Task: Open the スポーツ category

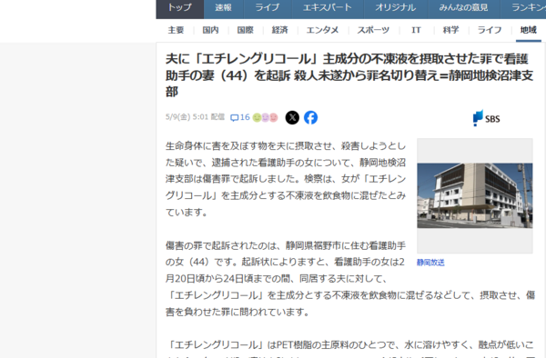Action: 373,30
